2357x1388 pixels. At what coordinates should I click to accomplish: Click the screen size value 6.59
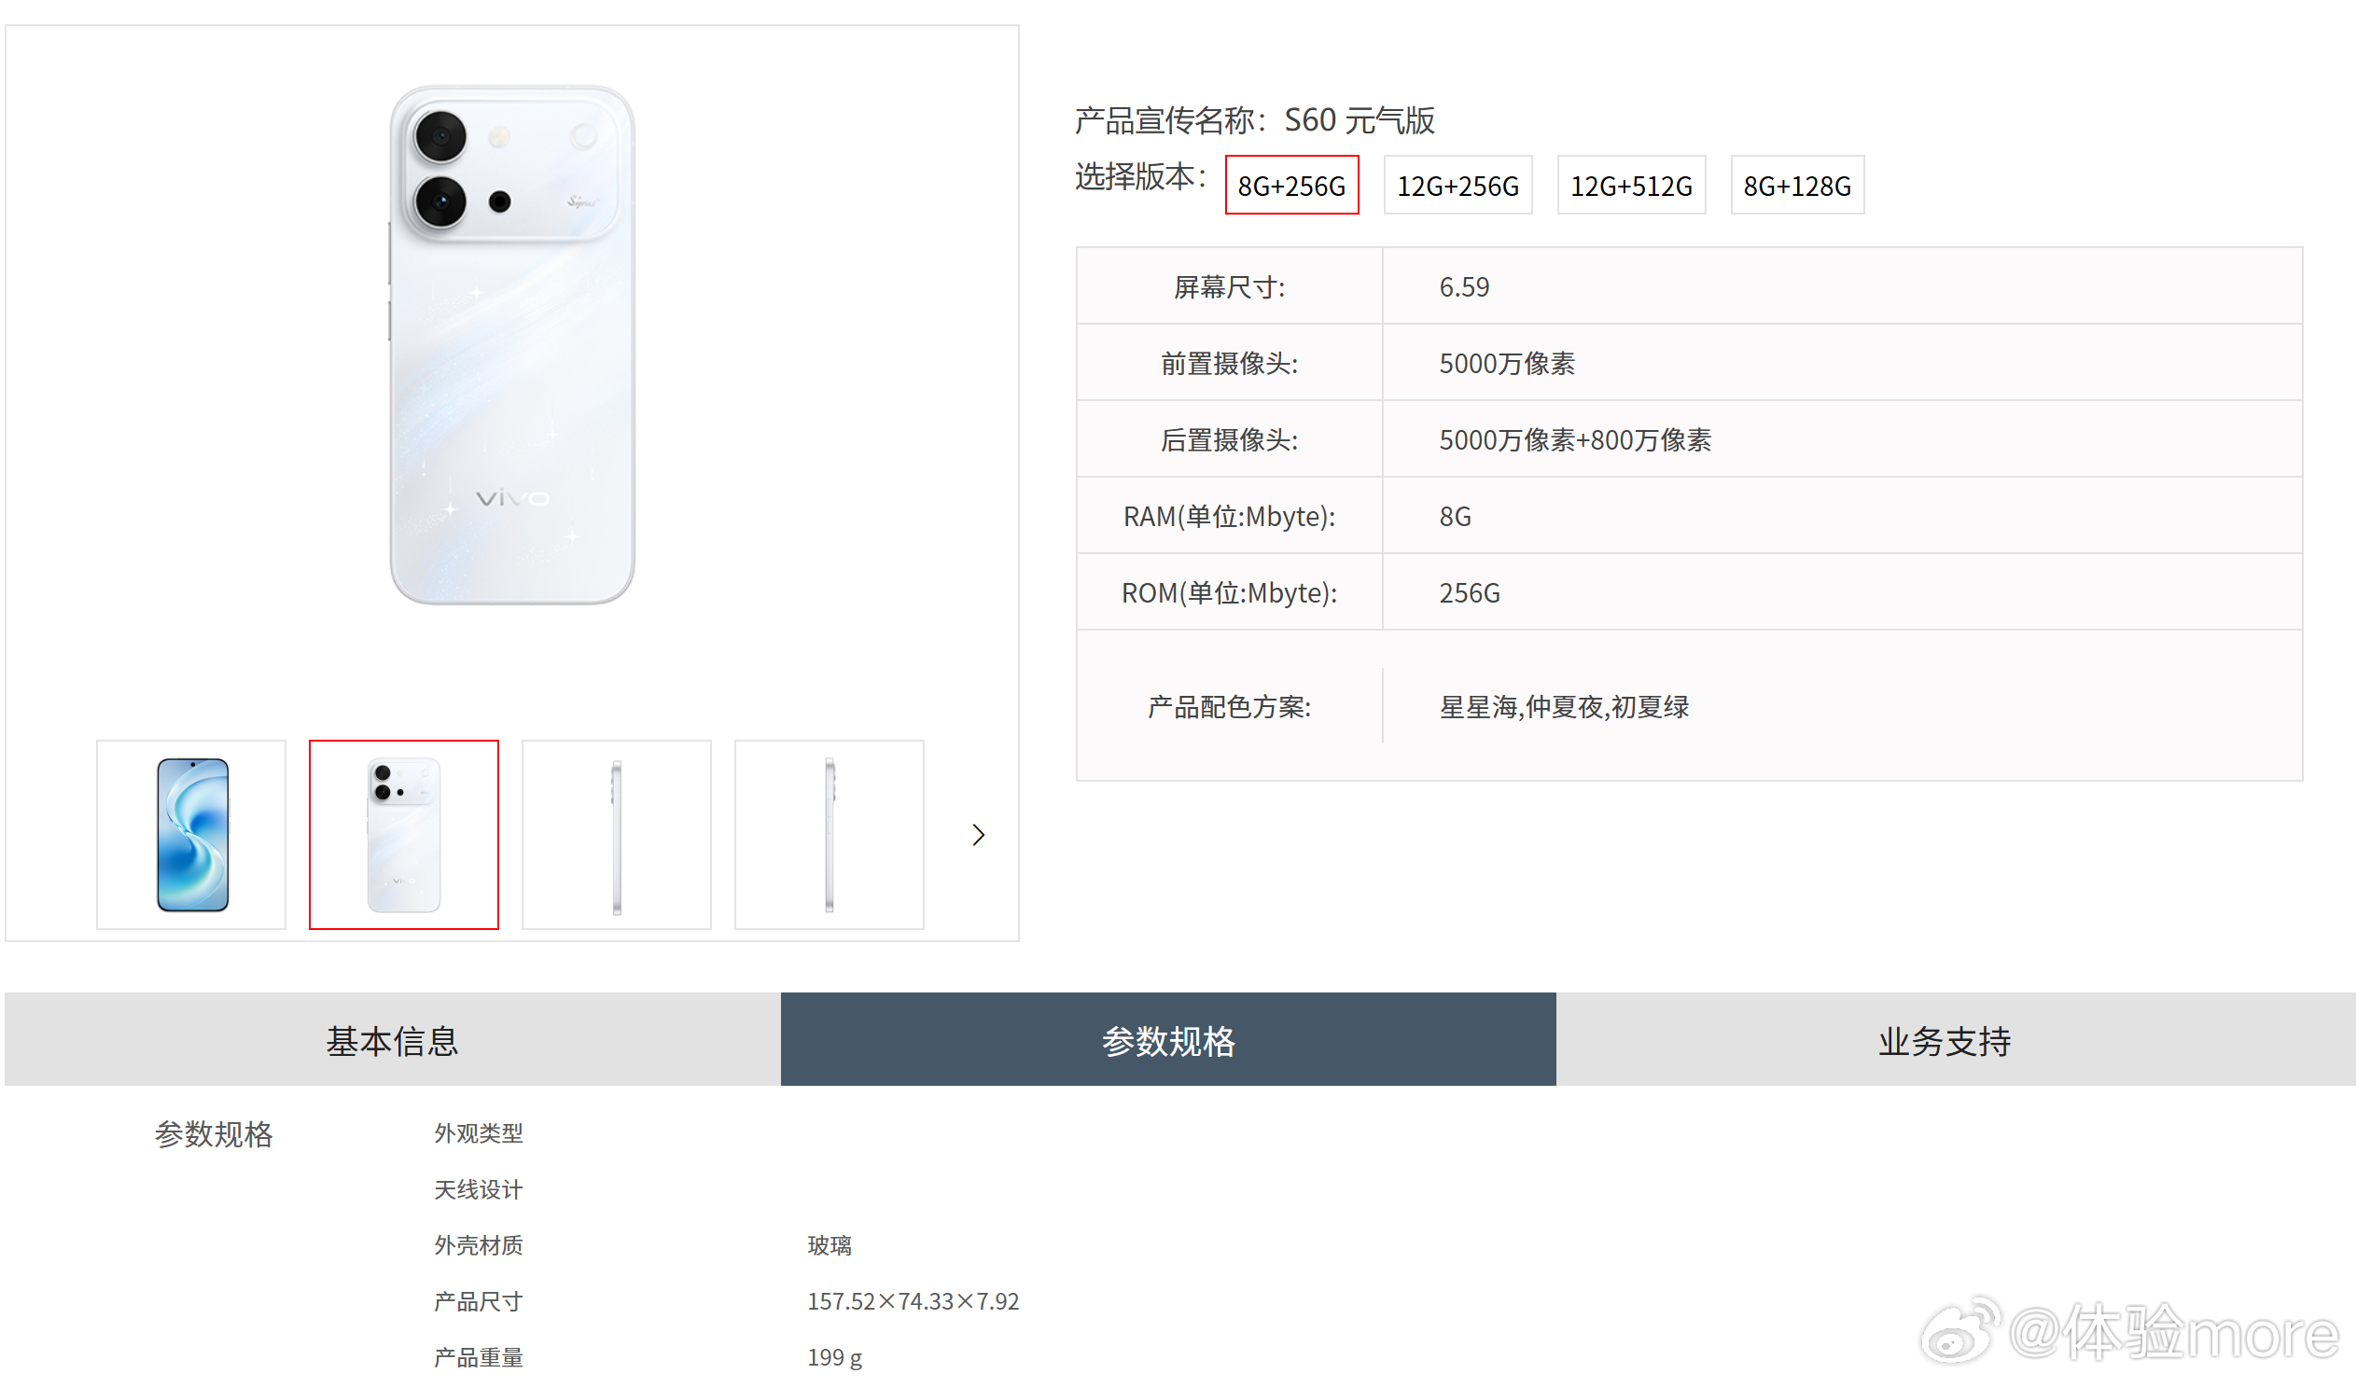[1464, 287]
